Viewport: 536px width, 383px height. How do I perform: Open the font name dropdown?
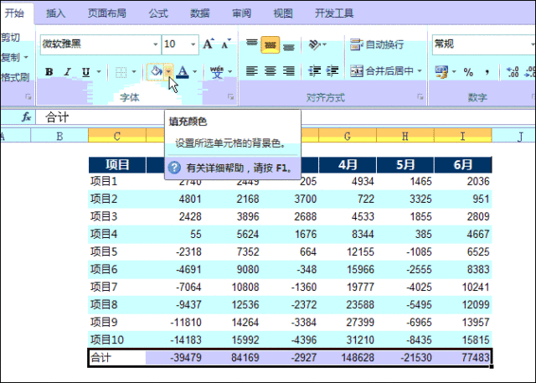coord(156,44)
